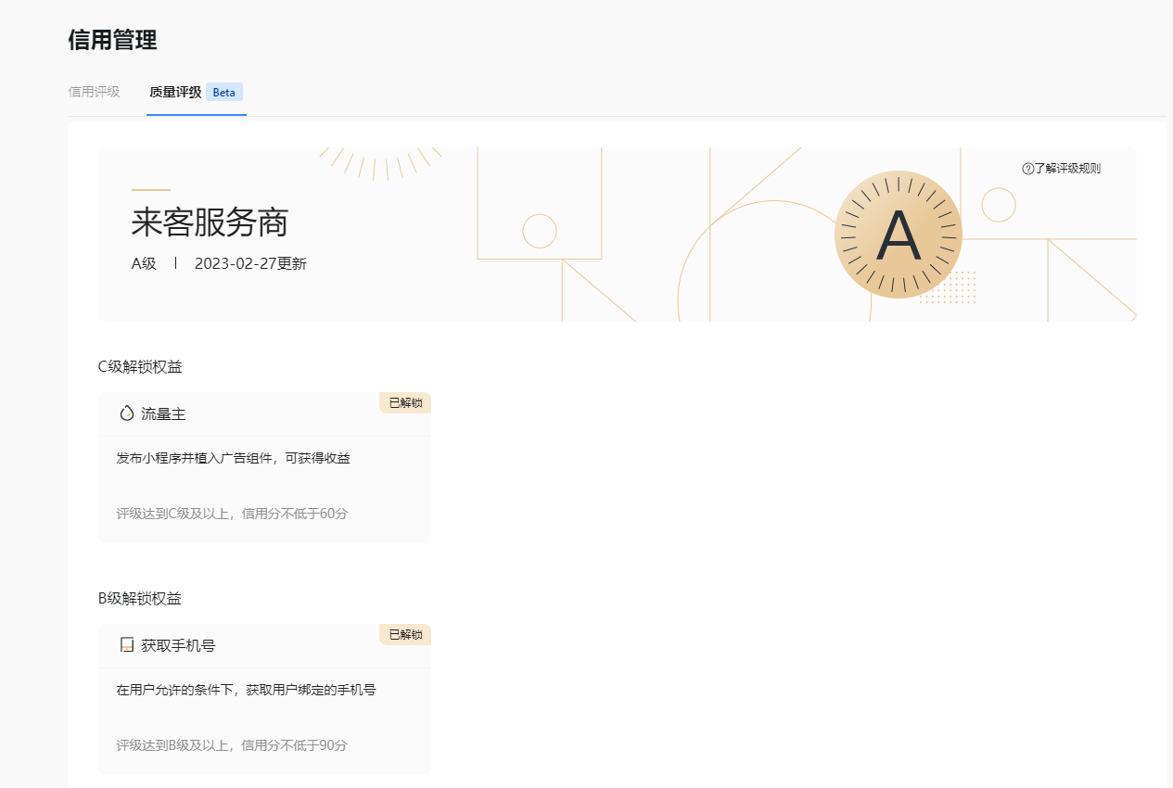Click the 信用管理 page heading
The image size is (1173, 788).
pos(112,40)
